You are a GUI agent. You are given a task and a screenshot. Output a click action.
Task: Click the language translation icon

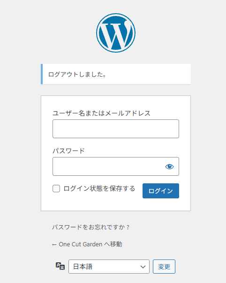(x=60, y=266)
